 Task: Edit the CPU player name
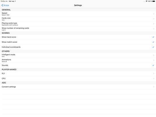pos(78,79)
